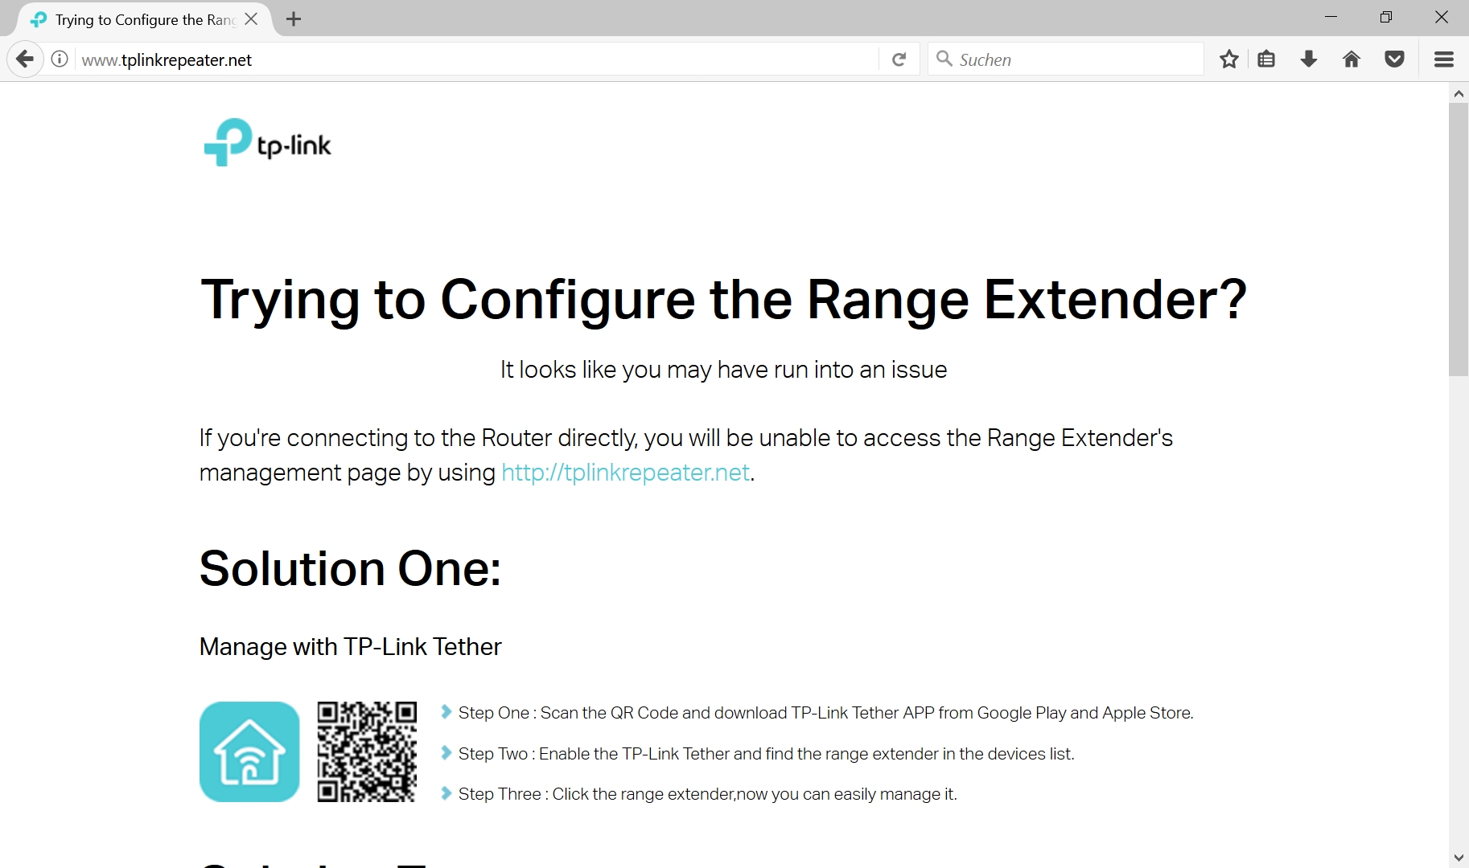Click the Step Three bullet arrow

[x=446, y=793]
